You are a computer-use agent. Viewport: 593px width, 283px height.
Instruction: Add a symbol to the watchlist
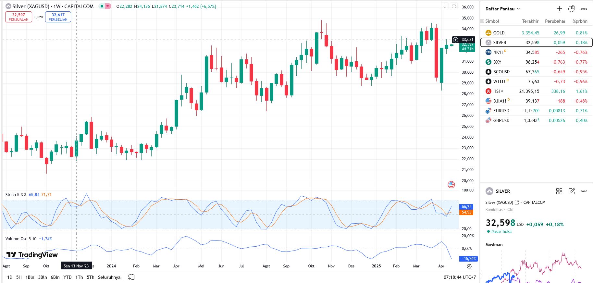559,9
